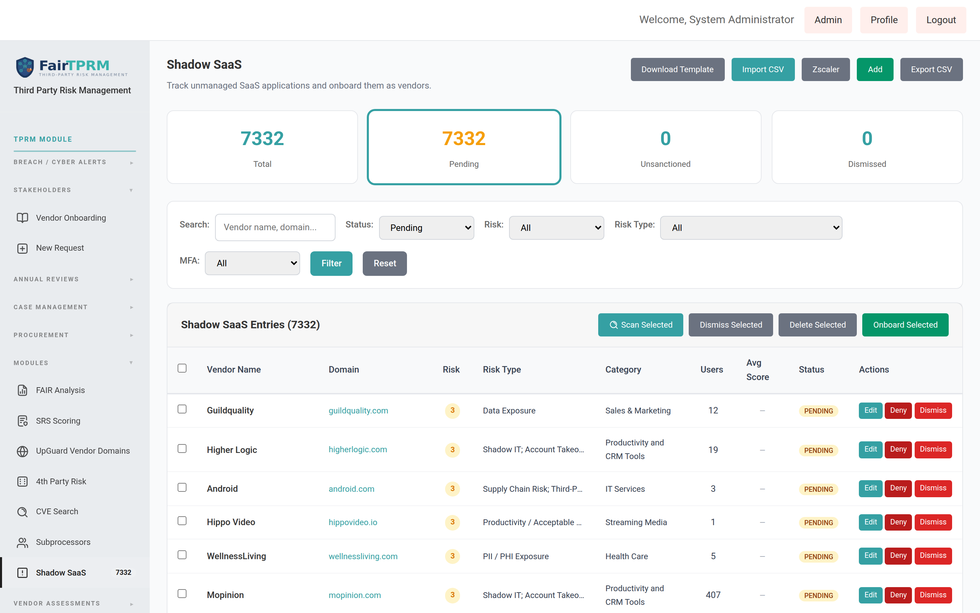Click the Subprocessors people icon

coord(22,542)
